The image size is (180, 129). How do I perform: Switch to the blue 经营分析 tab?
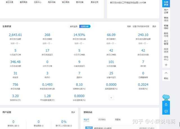85,26
